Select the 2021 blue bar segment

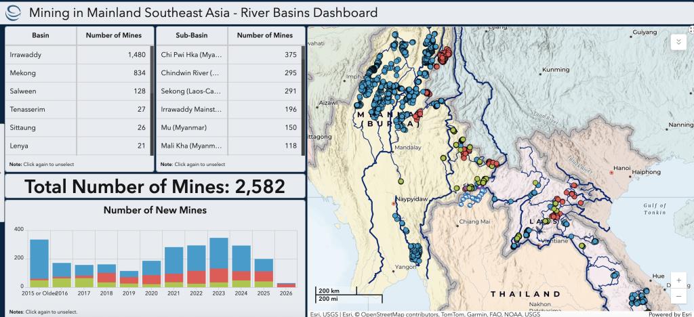[174, 260]
